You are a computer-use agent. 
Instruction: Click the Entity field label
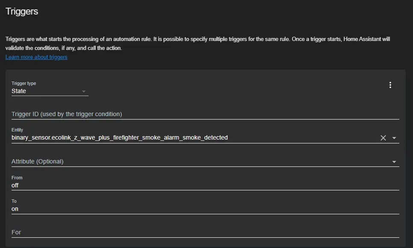tap(17, 130)
